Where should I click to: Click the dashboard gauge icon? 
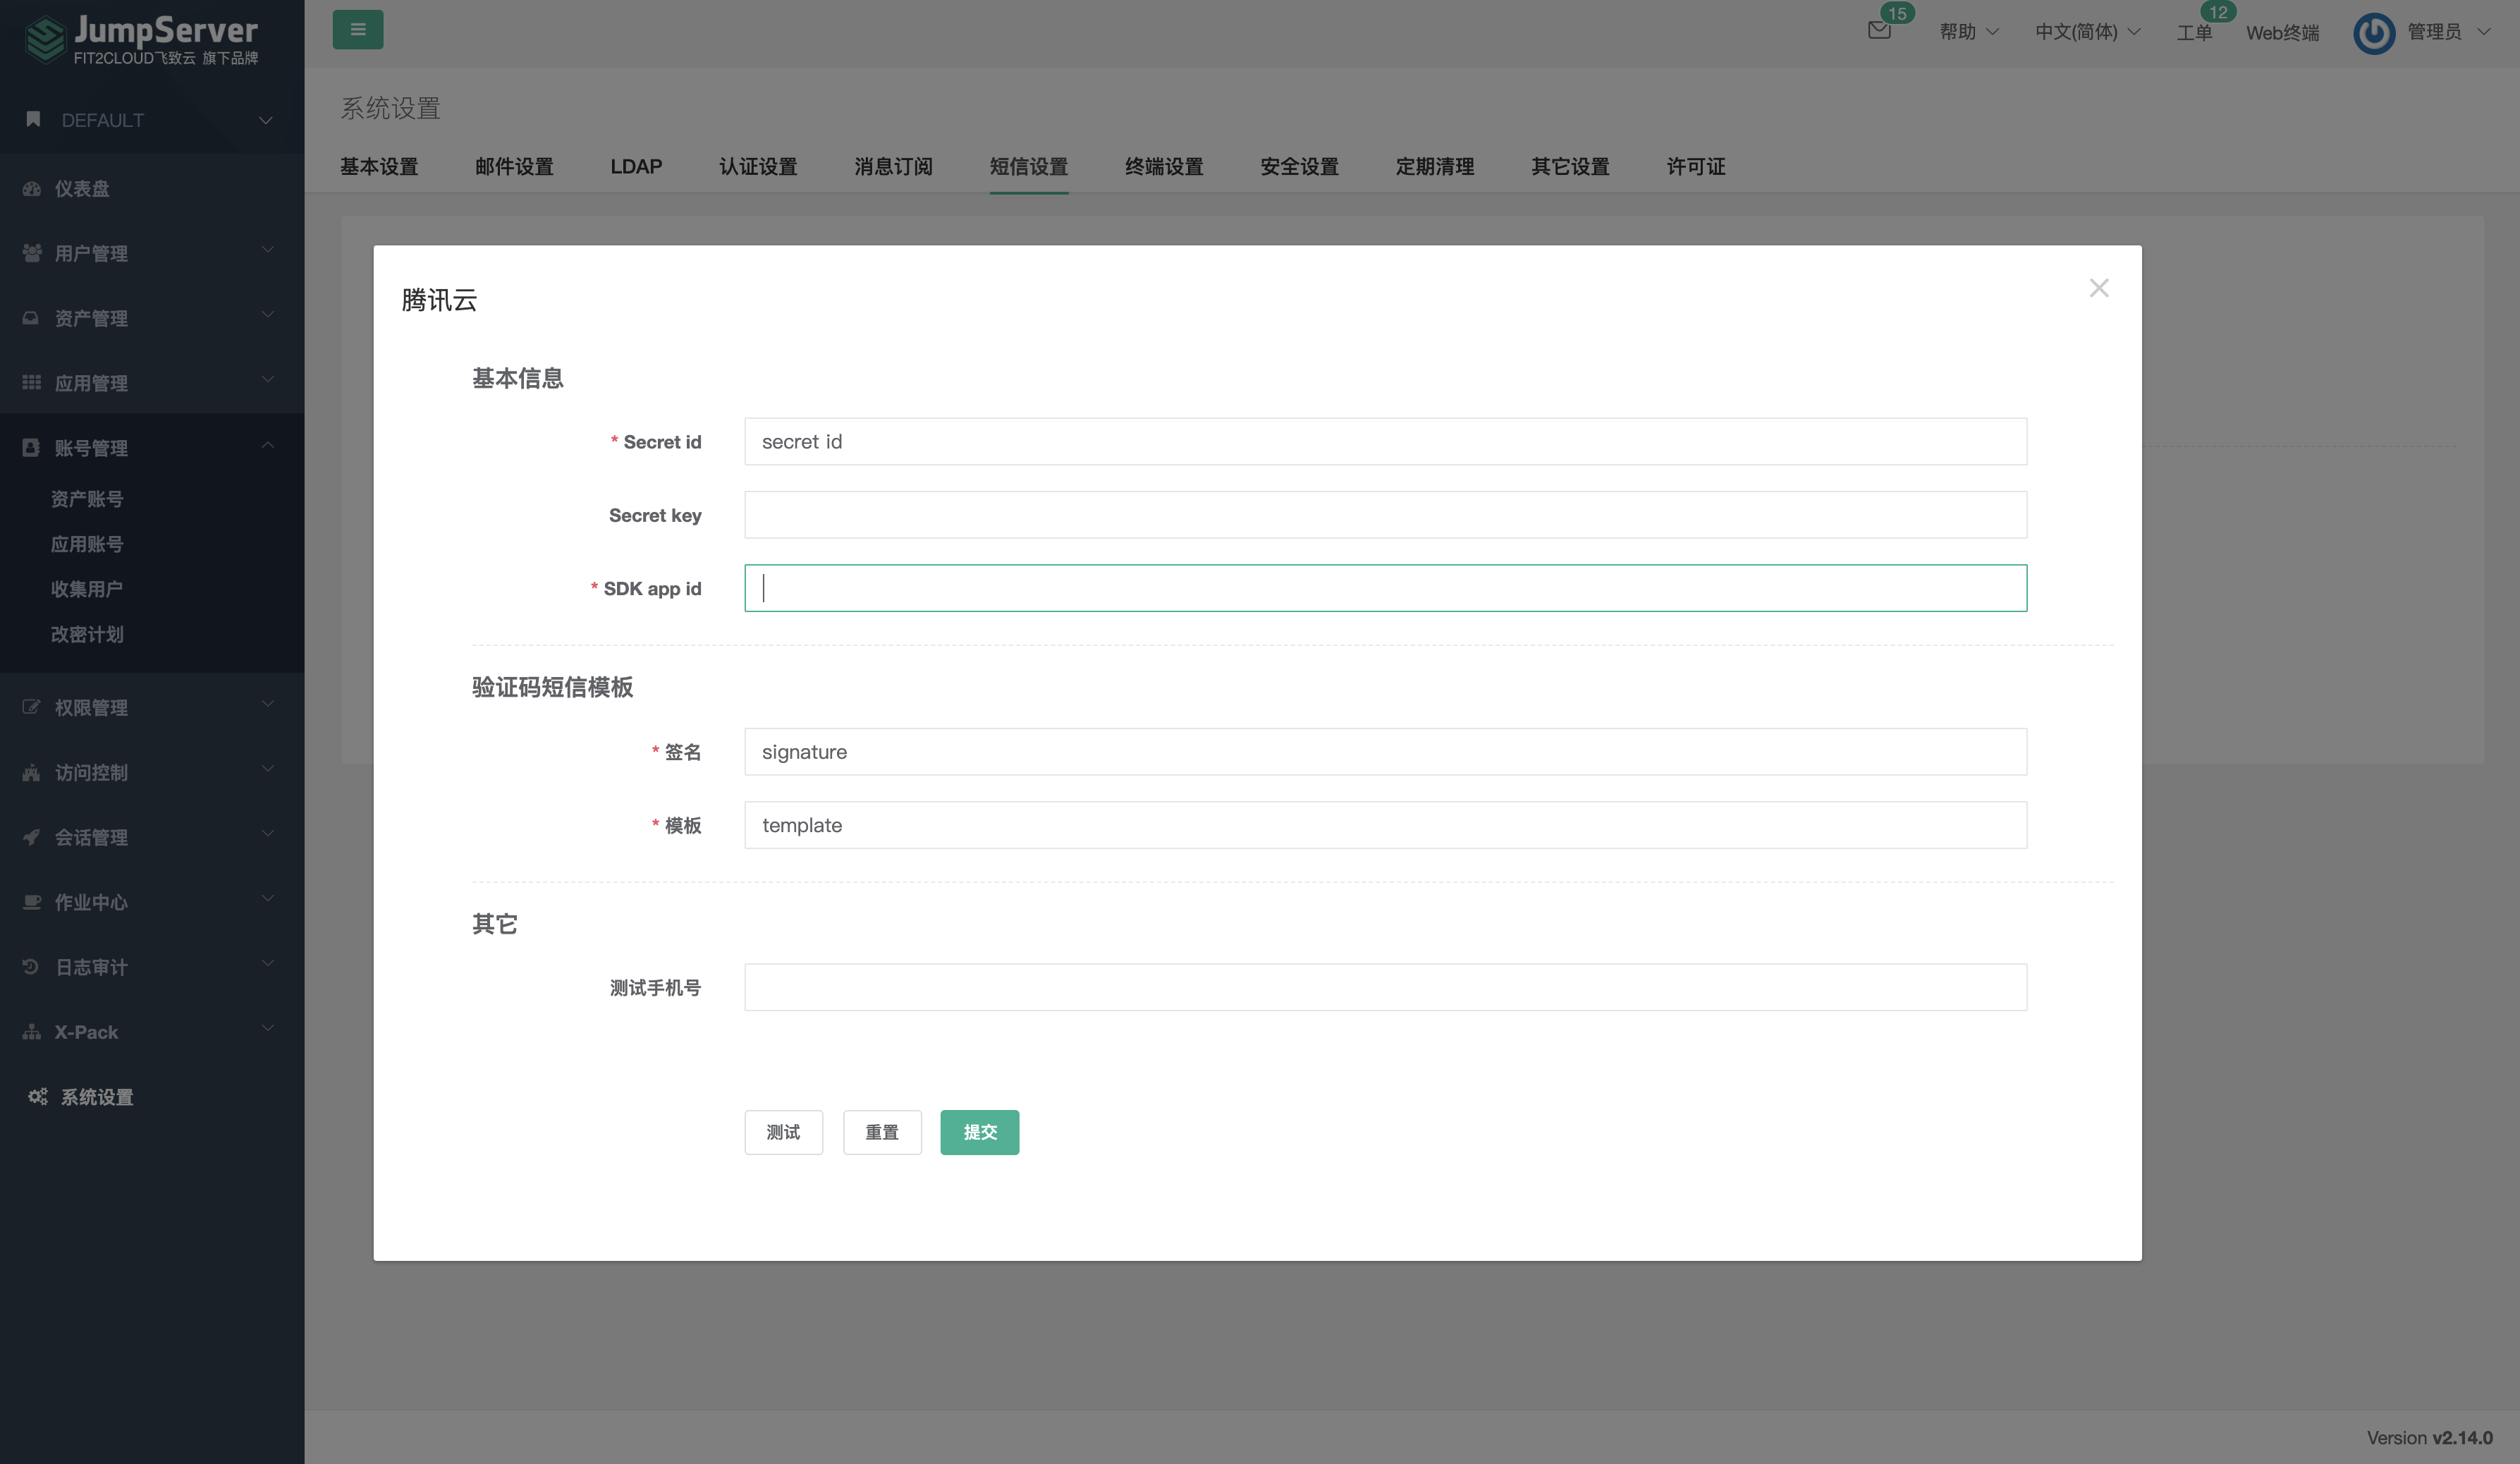pyautogui.click(x=32, y=188)
